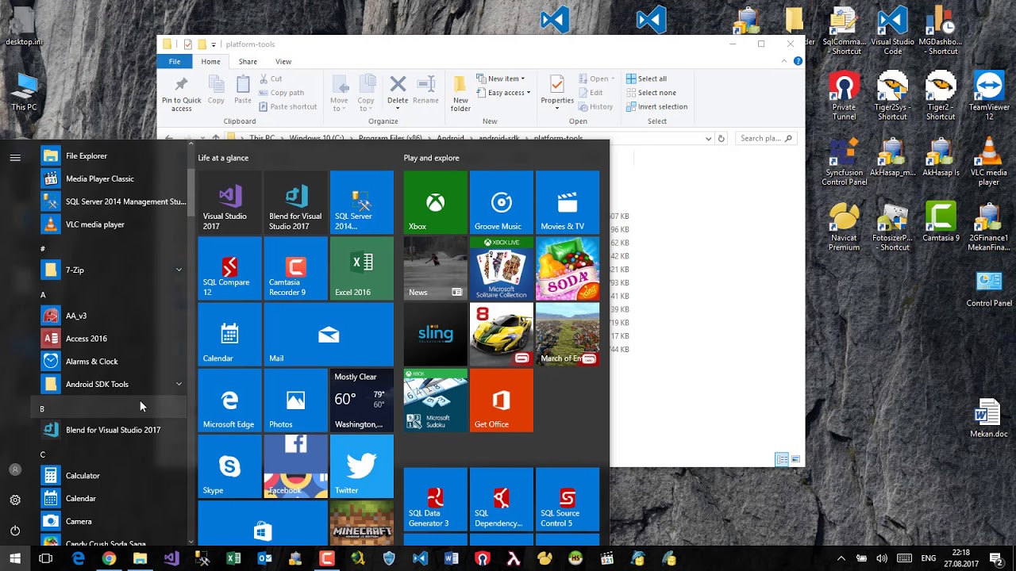Open Task View on the taskbar
The image size is (1016, 571).
(x=46, y=558)
